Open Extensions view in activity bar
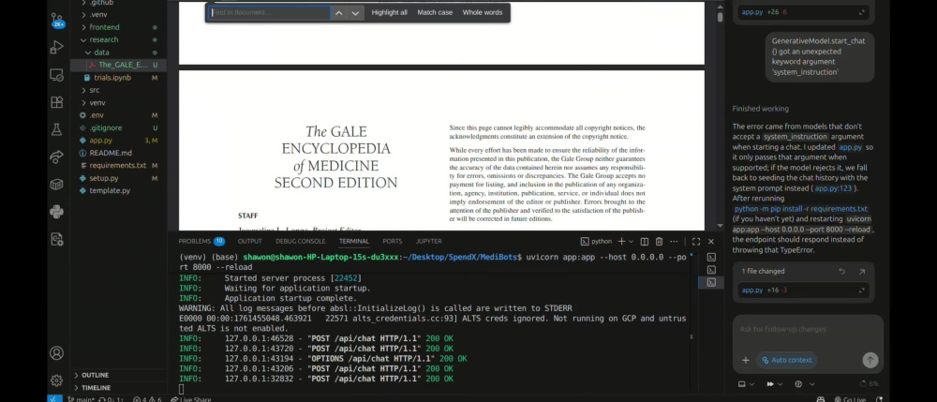The width and height of the screenshot is (937, 402). tap(57, 102)
